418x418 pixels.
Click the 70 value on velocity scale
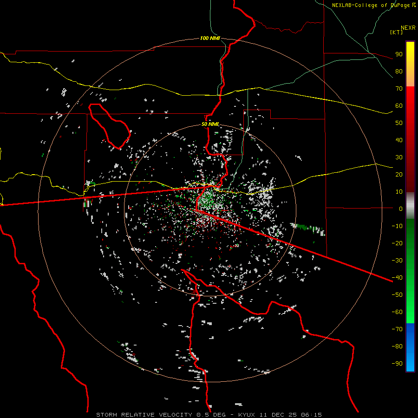[399, 89]
